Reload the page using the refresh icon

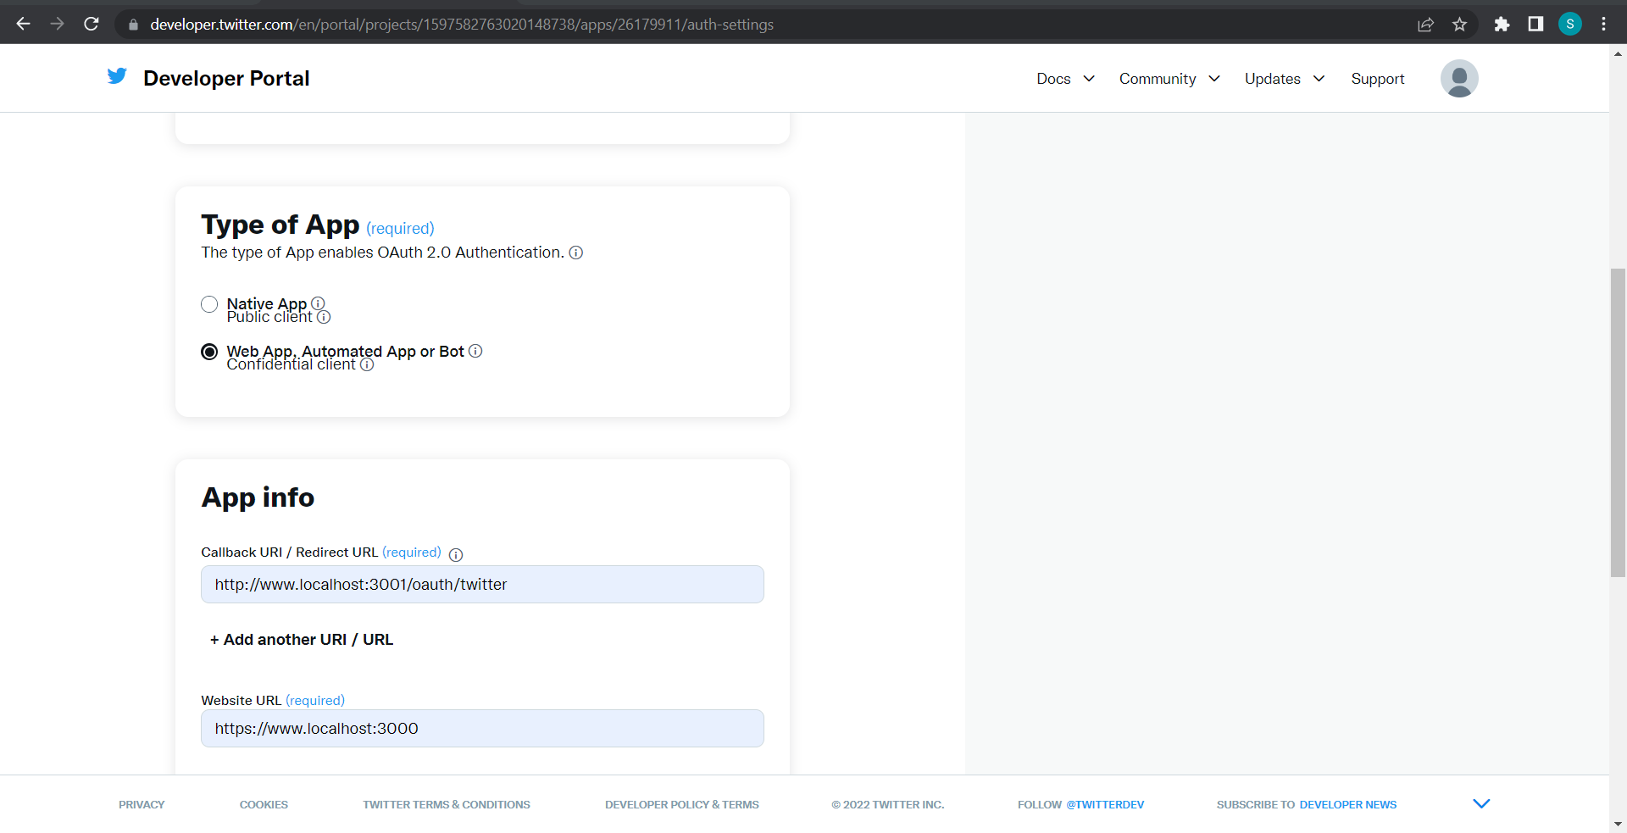pos(92,25)
